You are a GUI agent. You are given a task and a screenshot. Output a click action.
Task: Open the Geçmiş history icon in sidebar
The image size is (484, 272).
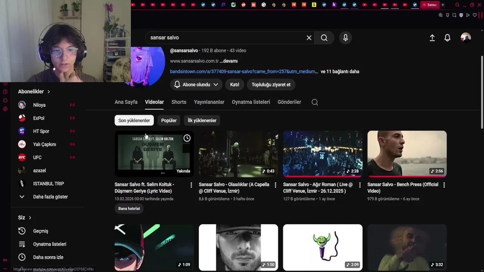click(x=22, y=231)
